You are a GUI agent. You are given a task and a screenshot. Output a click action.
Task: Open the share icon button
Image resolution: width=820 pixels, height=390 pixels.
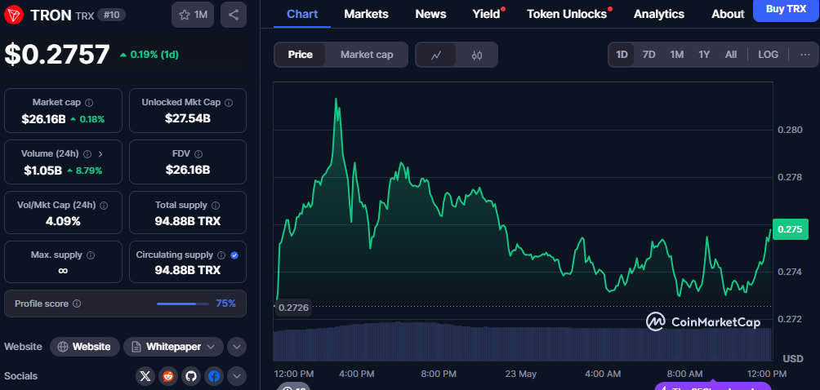pyautogui.click(x=234, y=16)
